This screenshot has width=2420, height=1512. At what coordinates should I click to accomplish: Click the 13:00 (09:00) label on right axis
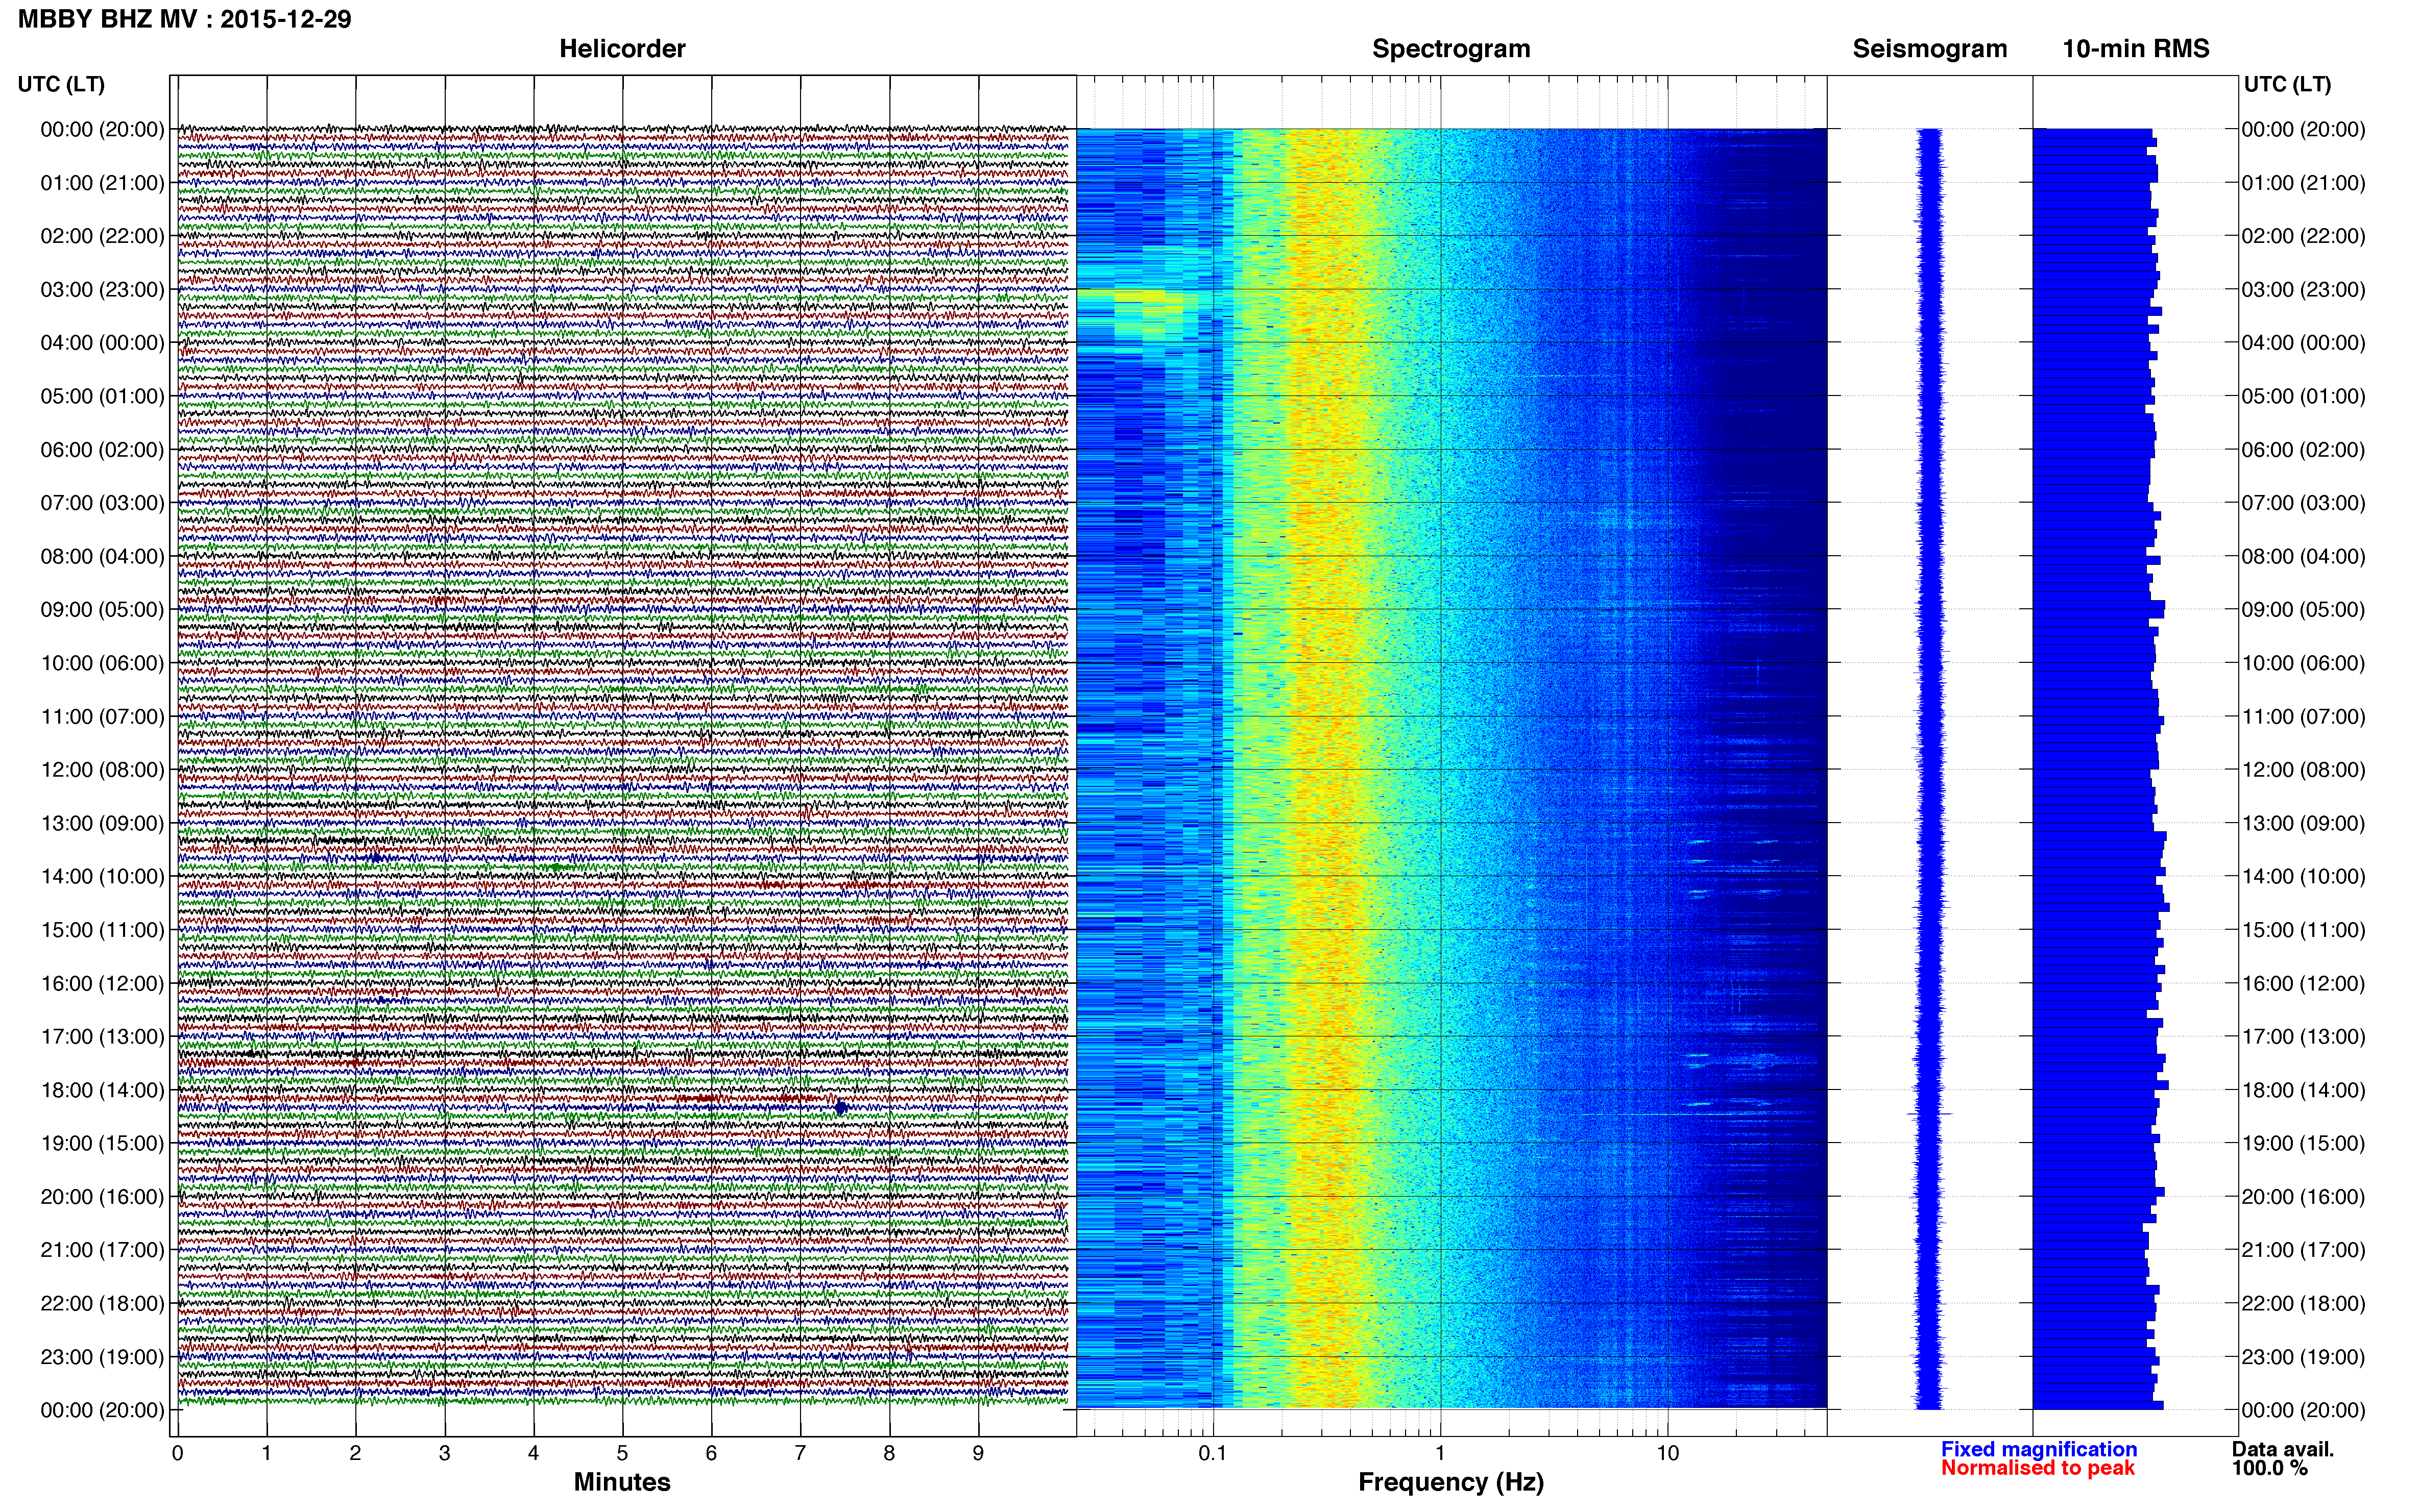[x=2303, y=823]
